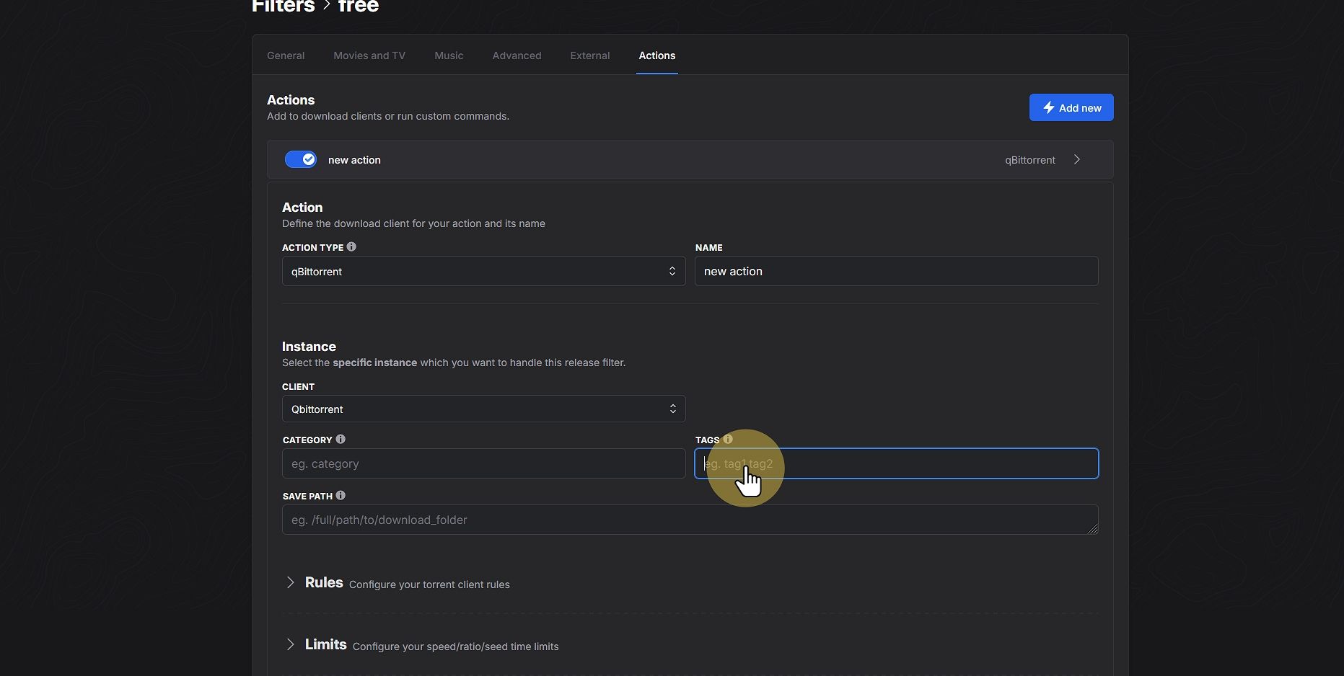The height and width of the screenshot is (676, 1344).
Task: Click the lightning bolt icon in Add new
Action: [x=1049, y=107]
